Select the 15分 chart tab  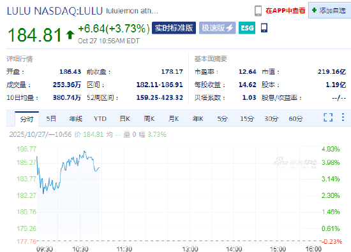tap(247, 118)
